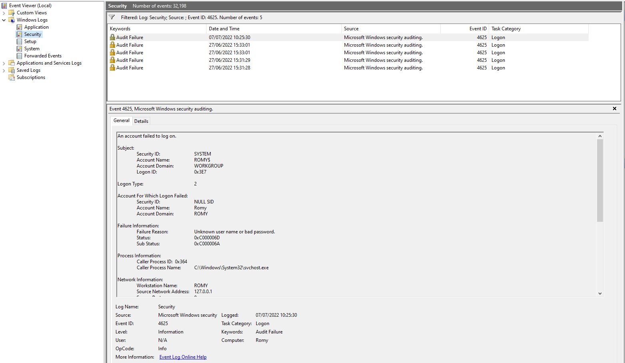Click padlock icon of 27/06/2022 15:31:29 event
625x363 pixels.
pos(112,60)
